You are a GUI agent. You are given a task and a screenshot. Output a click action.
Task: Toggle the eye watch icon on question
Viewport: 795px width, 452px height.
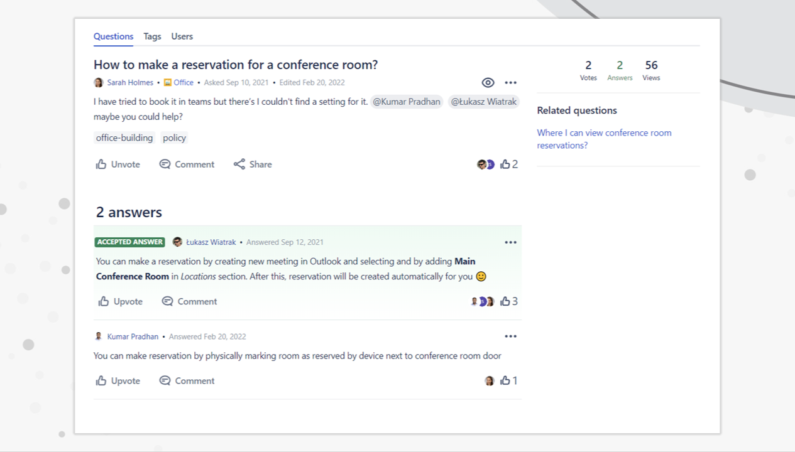[488, 82]
